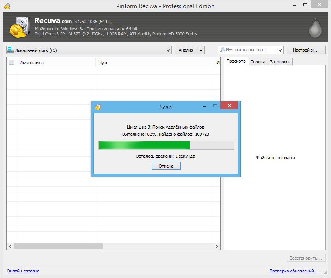Minimize the main Recuva window
The width and height of the screenshot is (331, 278).
tap(295, 5)
